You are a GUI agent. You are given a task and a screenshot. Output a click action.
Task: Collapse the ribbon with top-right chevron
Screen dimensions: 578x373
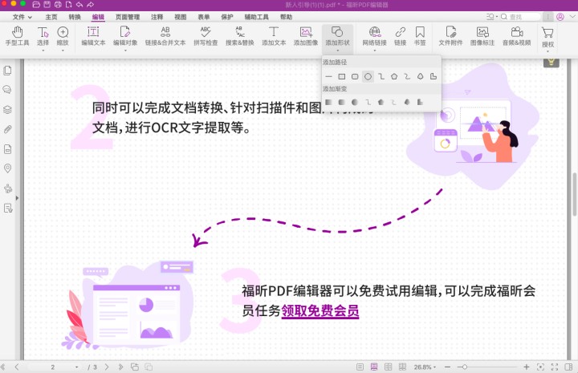click(572, 17)
